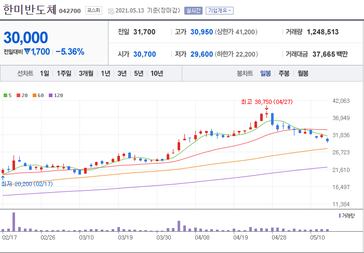Switch to 일봉 candlestick chart
This screenshot has width=364, height=253.
point(265,74)
